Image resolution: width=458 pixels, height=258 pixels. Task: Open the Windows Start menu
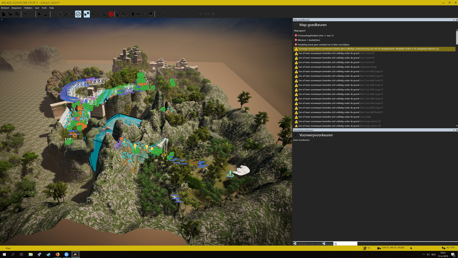coord(4,254)
